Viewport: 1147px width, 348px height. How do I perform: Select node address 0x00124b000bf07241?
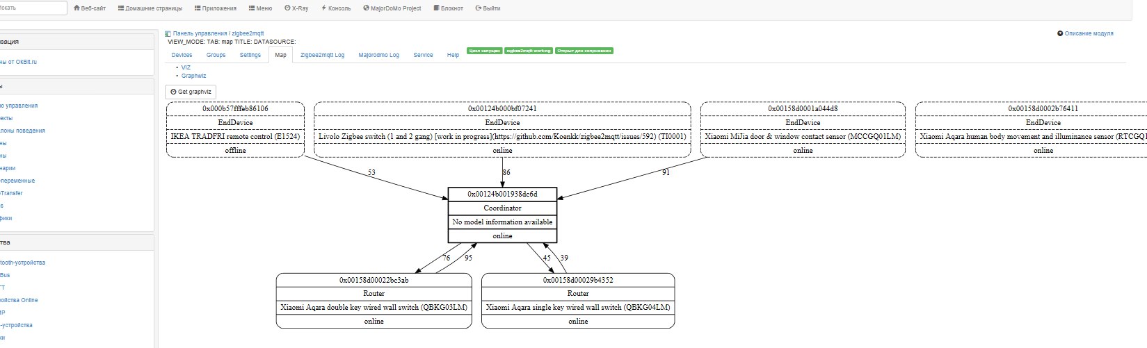coord(502,108)
